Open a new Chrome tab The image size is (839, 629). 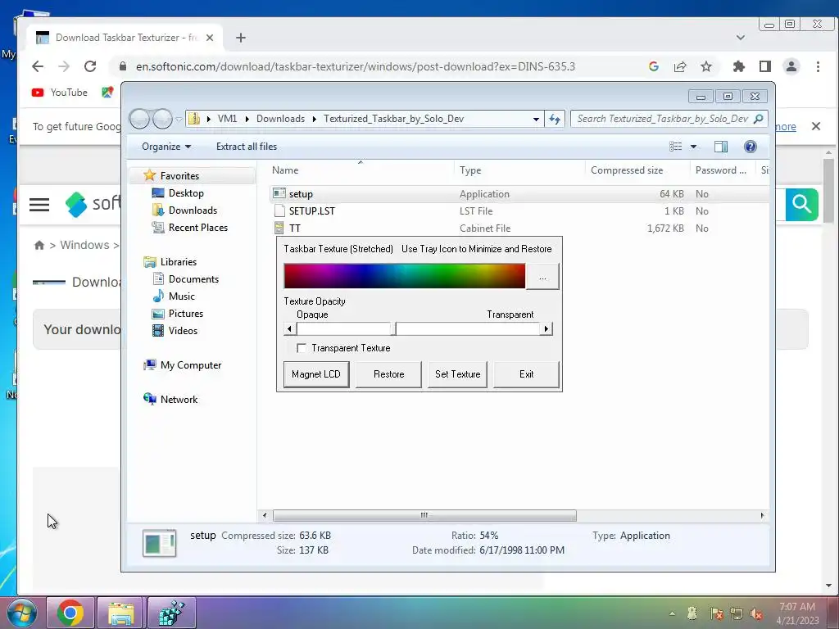click(x=241, y=38)
